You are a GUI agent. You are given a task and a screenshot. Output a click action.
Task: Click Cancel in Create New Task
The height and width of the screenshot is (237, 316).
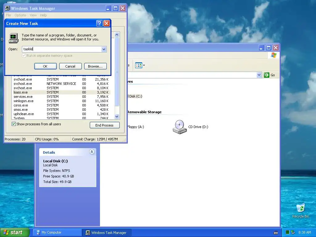click(70, 66)
